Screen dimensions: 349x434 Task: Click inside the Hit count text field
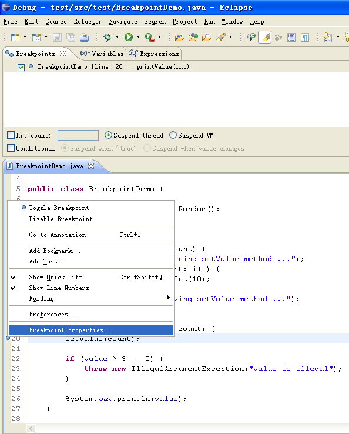pos(78,135)
